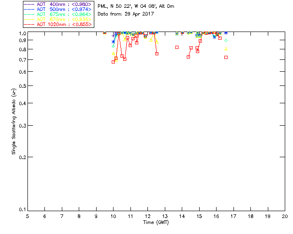Click the y-axis tick label '0.2'
Viewport: 293px width, 234px height.
point(22,157)
